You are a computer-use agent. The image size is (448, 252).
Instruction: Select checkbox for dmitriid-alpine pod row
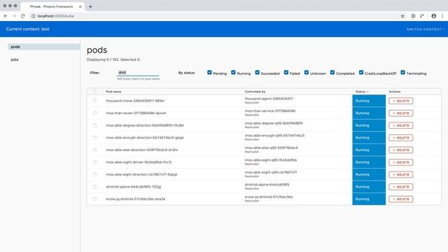[x=95, y=187]
